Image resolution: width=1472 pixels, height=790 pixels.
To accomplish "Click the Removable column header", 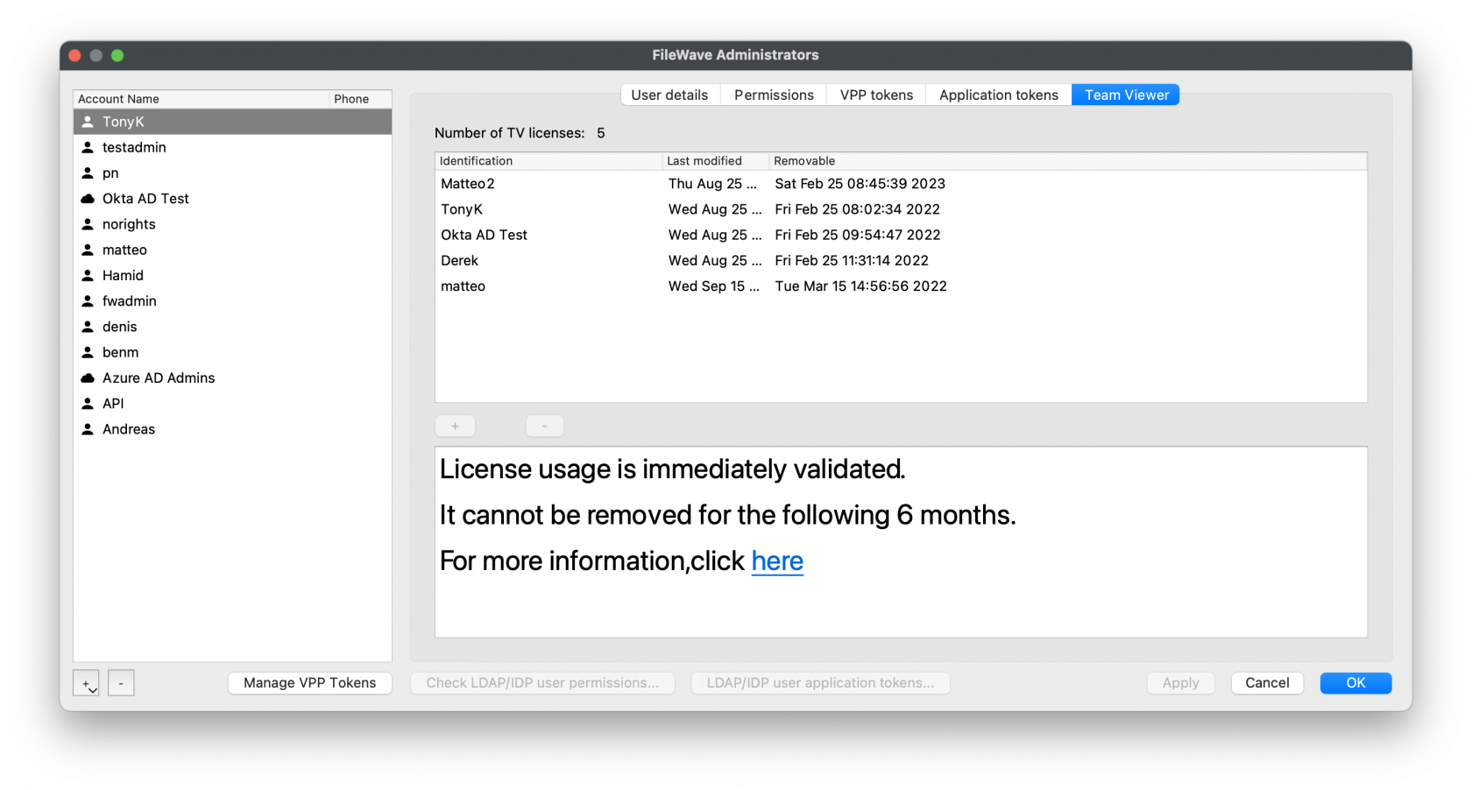I will pyautogui.click(x=1068, y=161).
